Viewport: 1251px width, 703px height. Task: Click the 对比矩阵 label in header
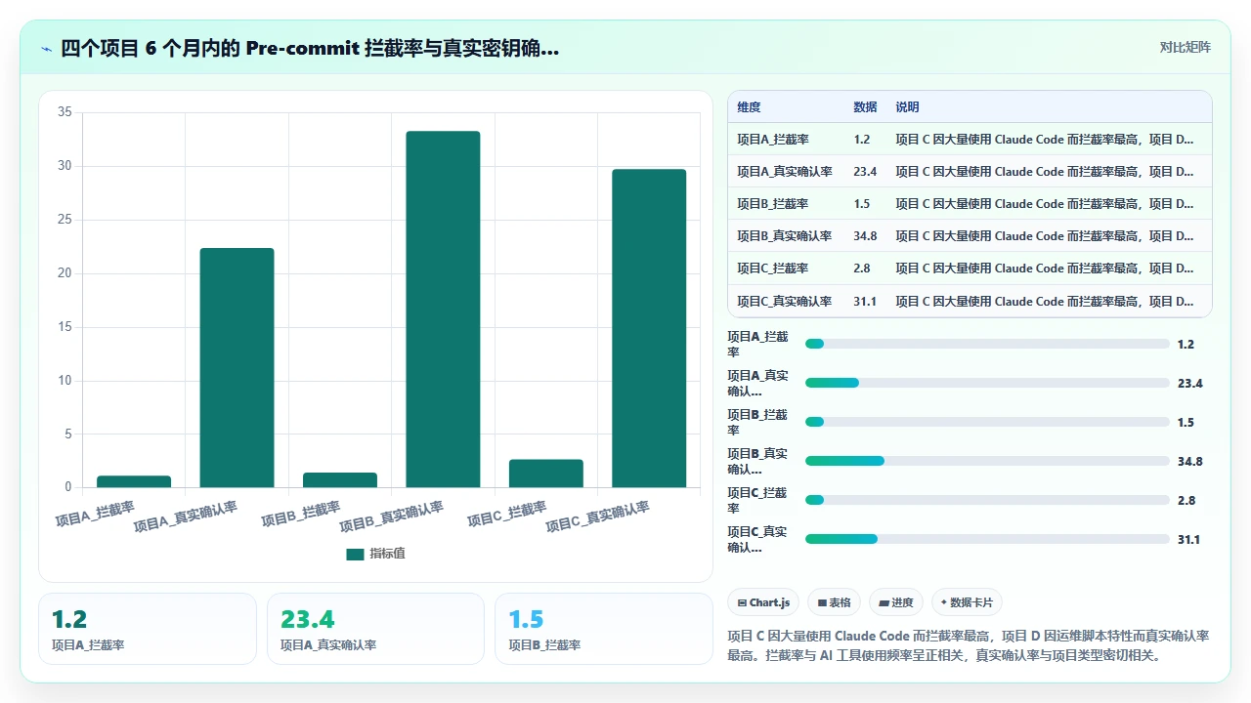point(1185,47)
